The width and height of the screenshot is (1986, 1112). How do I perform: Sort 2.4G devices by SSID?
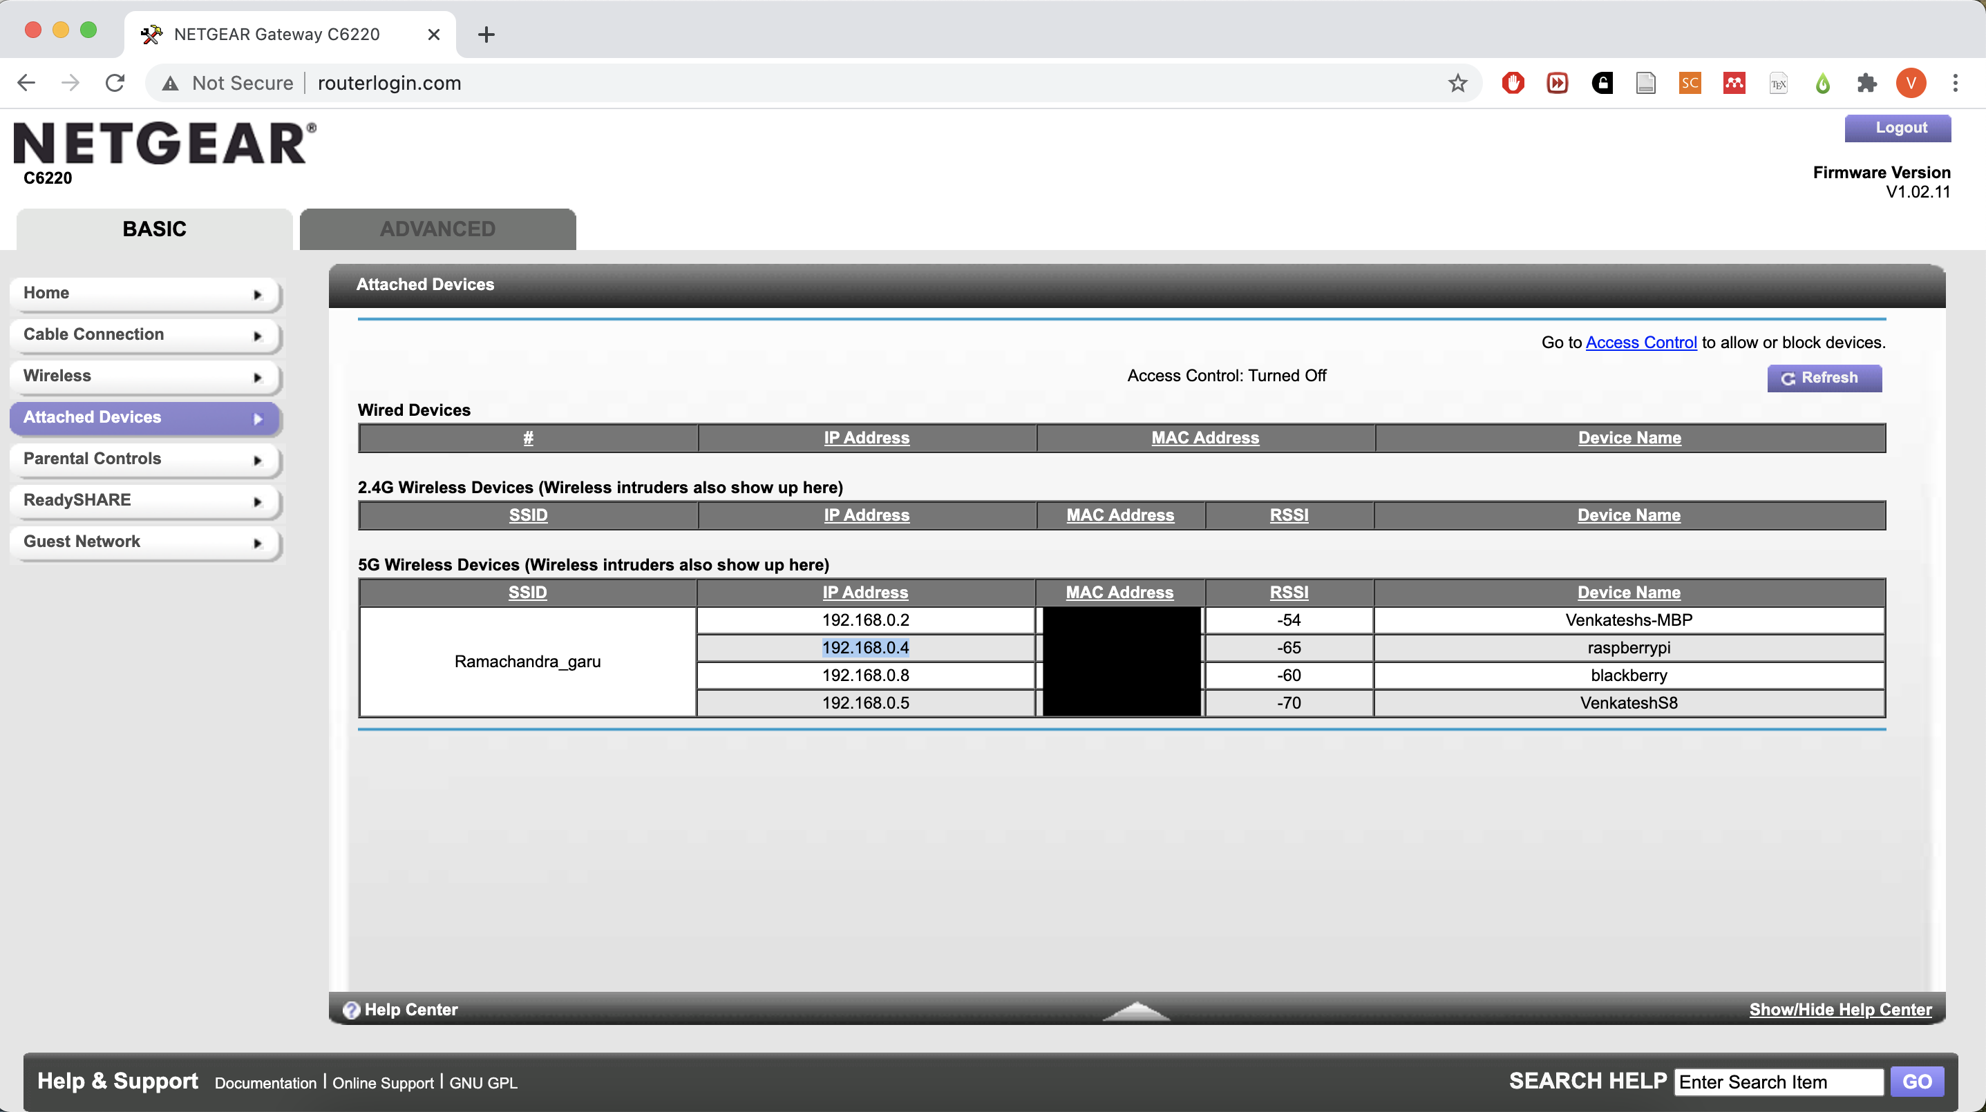coord(528,515)
